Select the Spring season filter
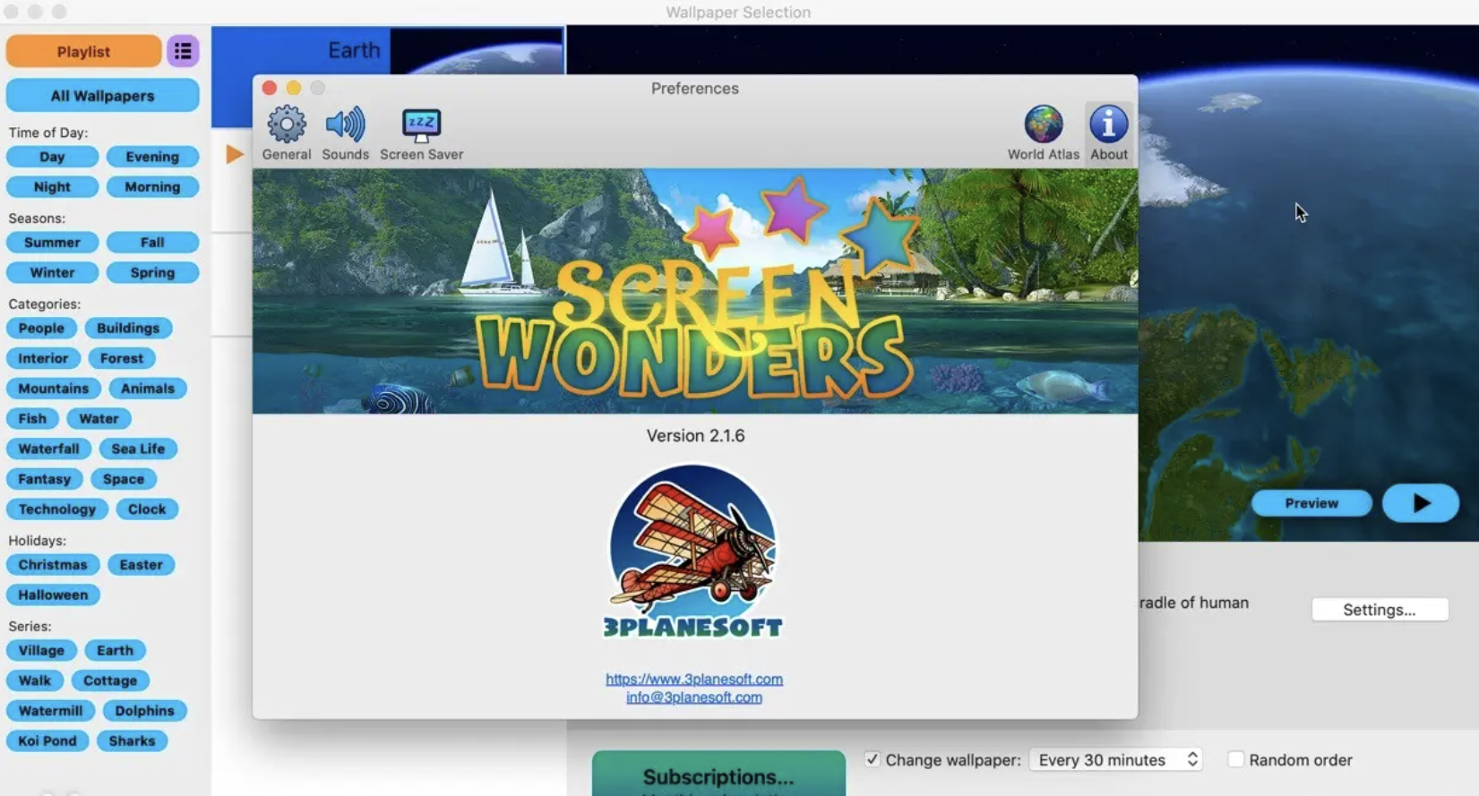This screenshot has height=796, width=1479. [x=152, y=273]
